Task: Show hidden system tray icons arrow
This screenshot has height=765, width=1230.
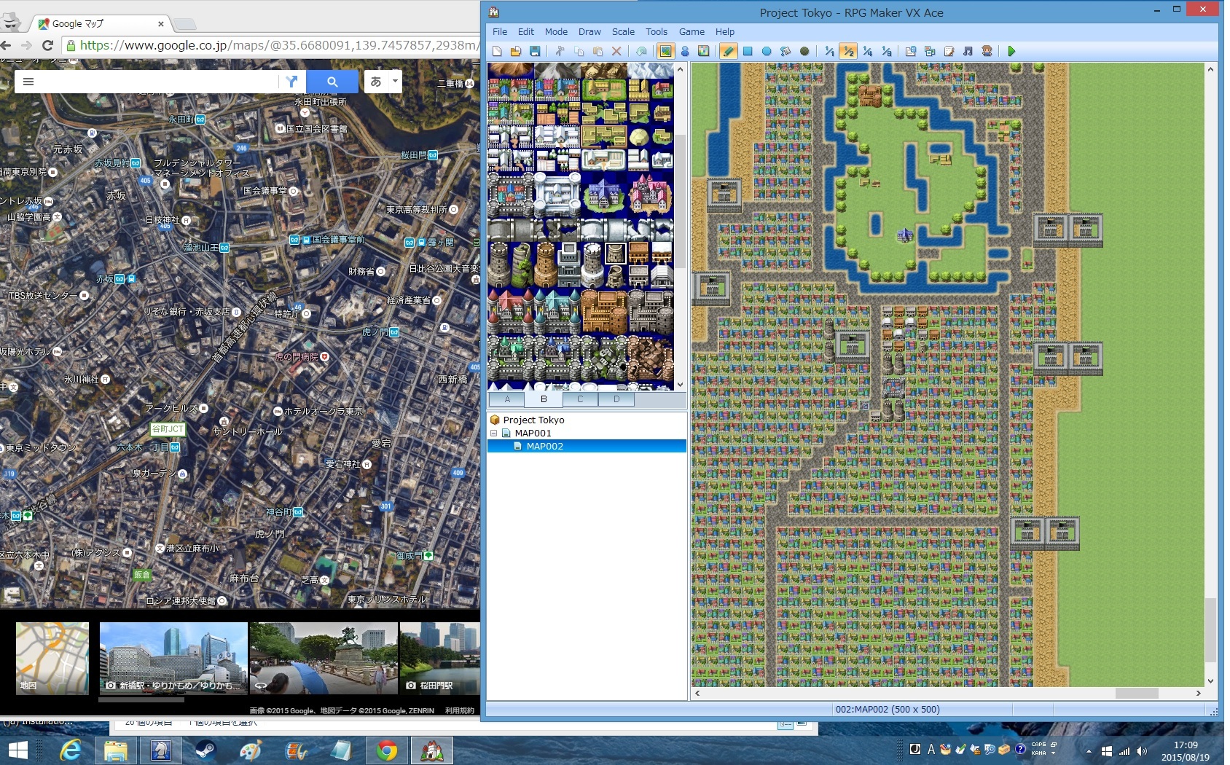Action: point(1089,751)
